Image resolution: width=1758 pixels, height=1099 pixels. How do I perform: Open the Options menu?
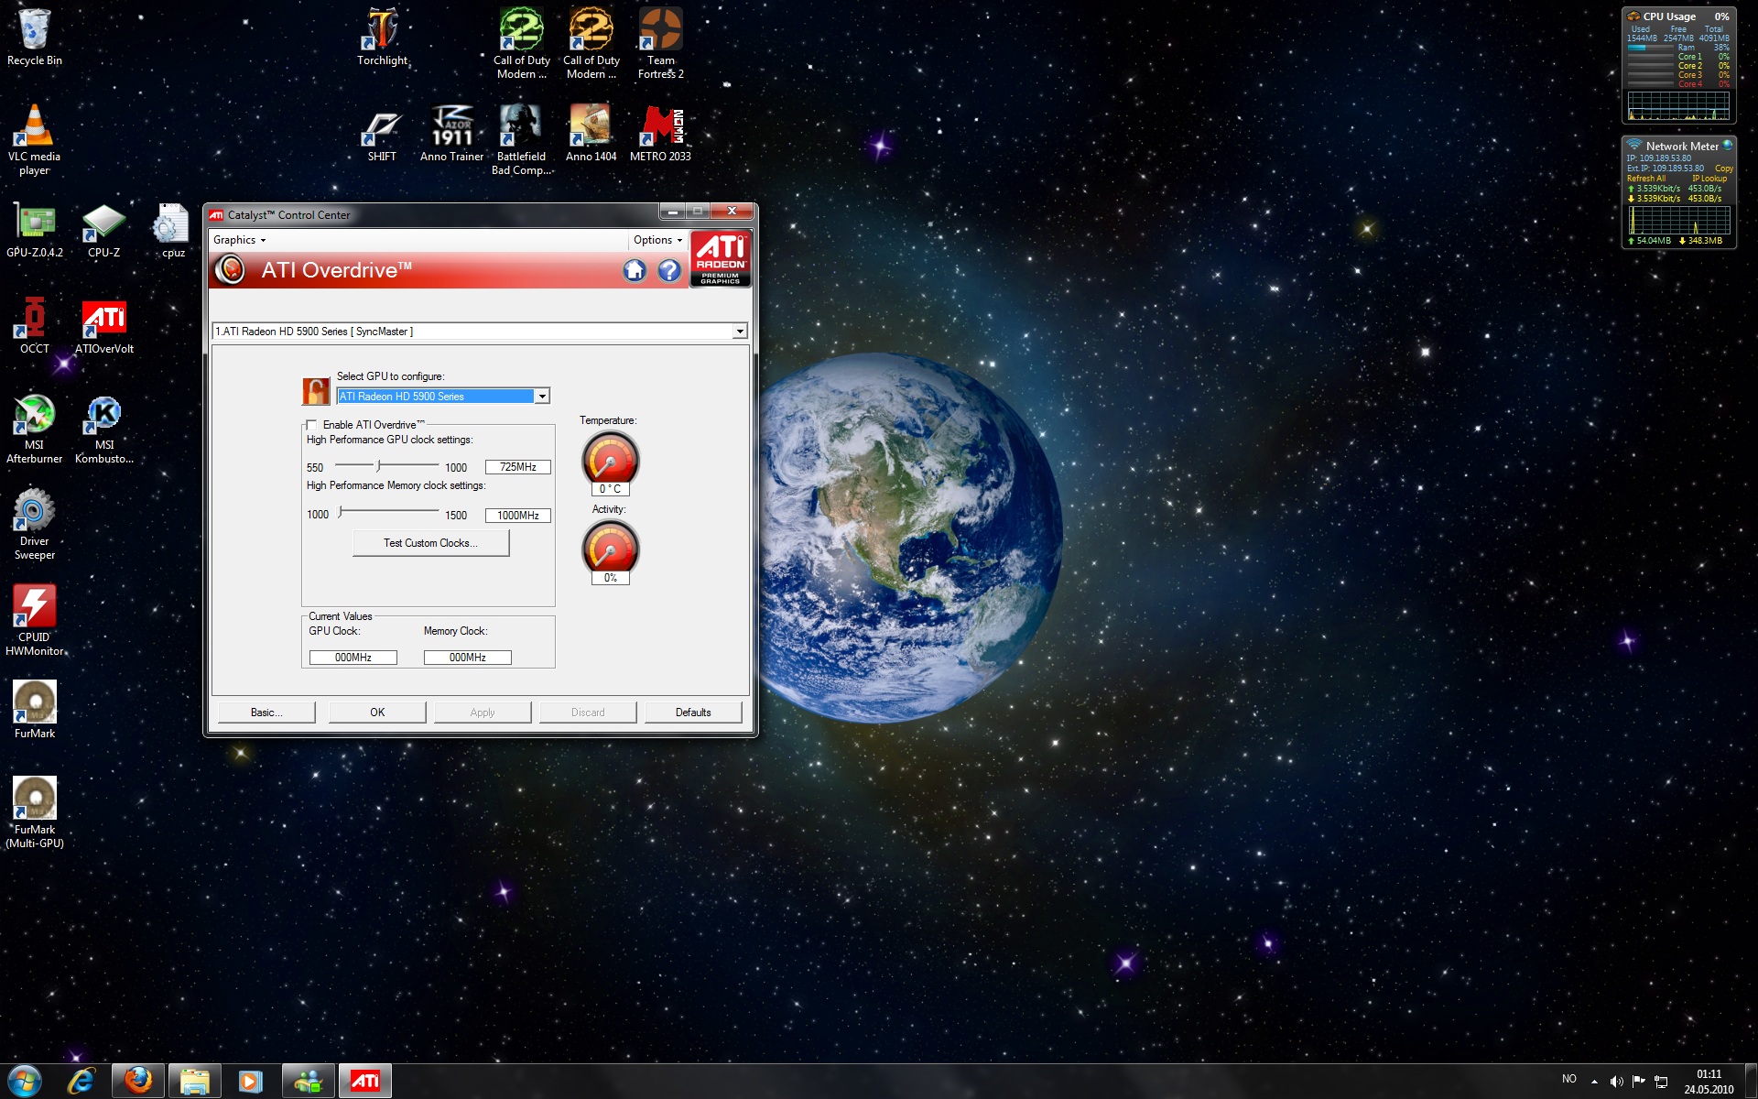point(658,240)
